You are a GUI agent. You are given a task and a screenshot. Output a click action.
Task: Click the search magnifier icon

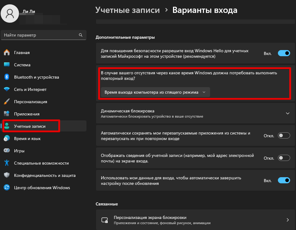pyautogui.click(x=81, y=35)
